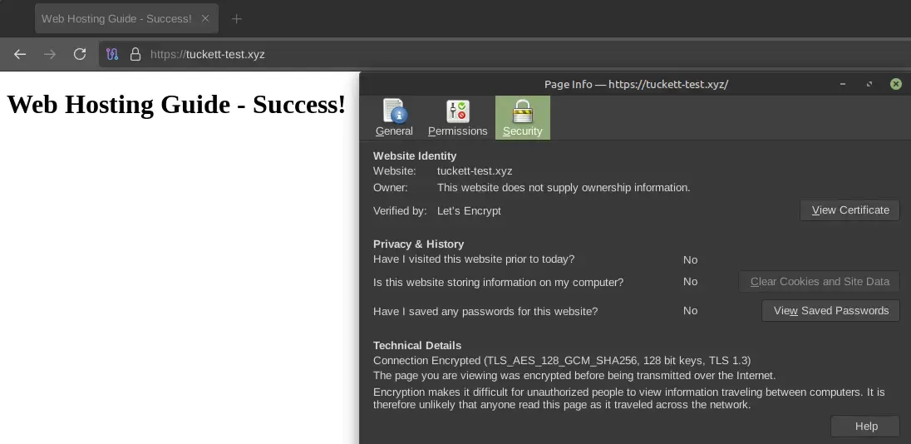Click the 'Website:' label

pyautogui.click(x=395, y=170)
